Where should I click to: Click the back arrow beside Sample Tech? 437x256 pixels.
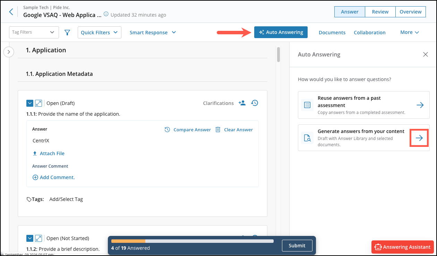pyautogui.click(x=11, y=12)
